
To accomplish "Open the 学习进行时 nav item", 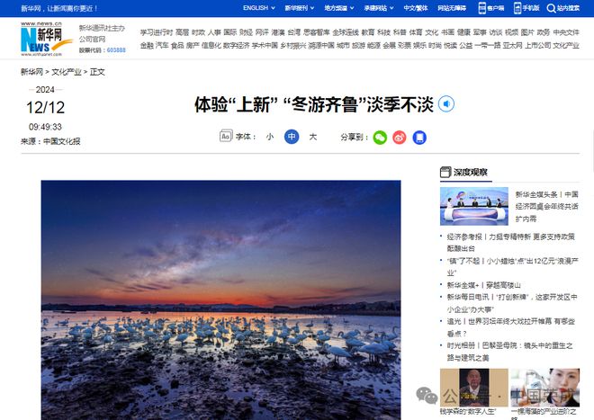I will tap(156, 32).
